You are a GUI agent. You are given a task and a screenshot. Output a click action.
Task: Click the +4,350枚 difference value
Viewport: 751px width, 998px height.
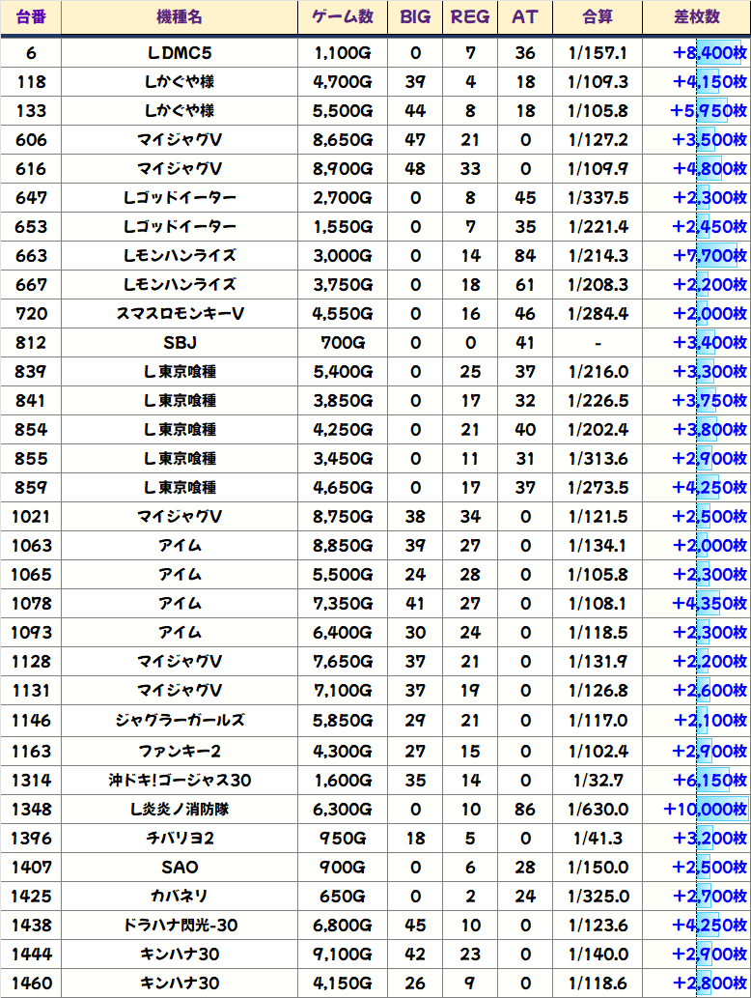[x=709, y=604]
